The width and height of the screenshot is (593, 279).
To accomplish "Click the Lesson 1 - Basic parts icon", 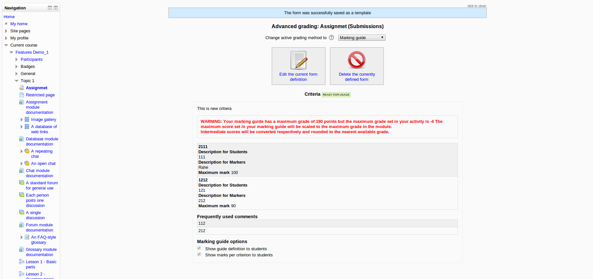I will 22,262.
